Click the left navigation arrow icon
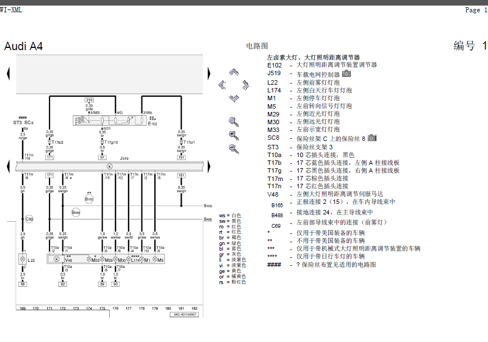Image resolution: width=488 pixels, height=342 pixels. click(222, 85)
